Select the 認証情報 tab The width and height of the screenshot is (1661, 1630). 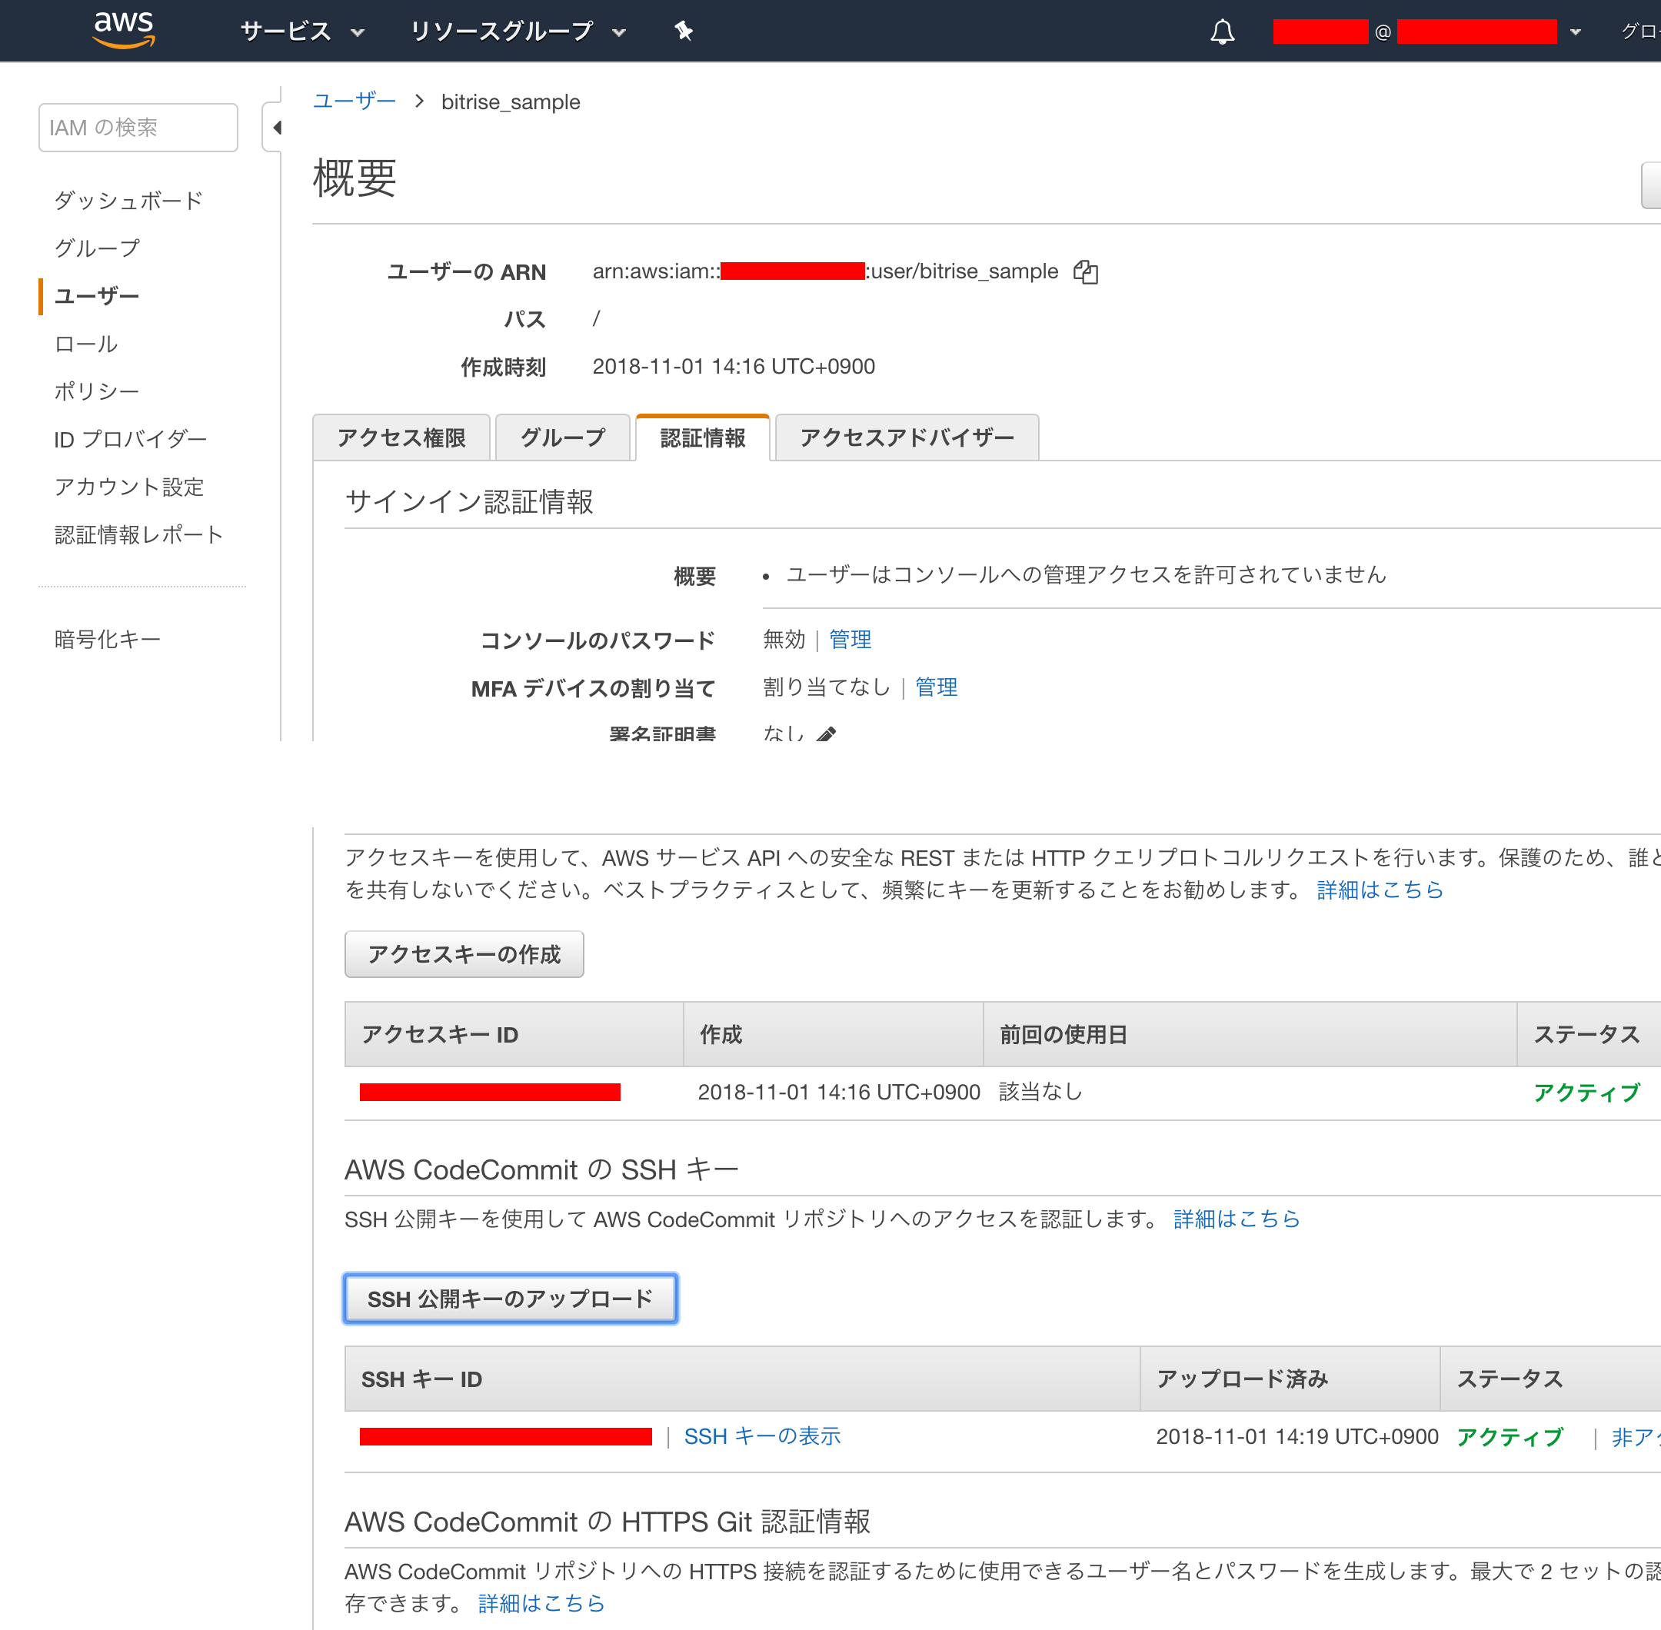702,437
